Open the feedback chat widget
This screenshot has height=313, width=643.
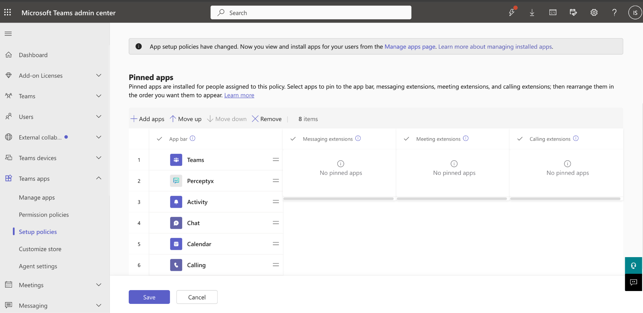633,283
